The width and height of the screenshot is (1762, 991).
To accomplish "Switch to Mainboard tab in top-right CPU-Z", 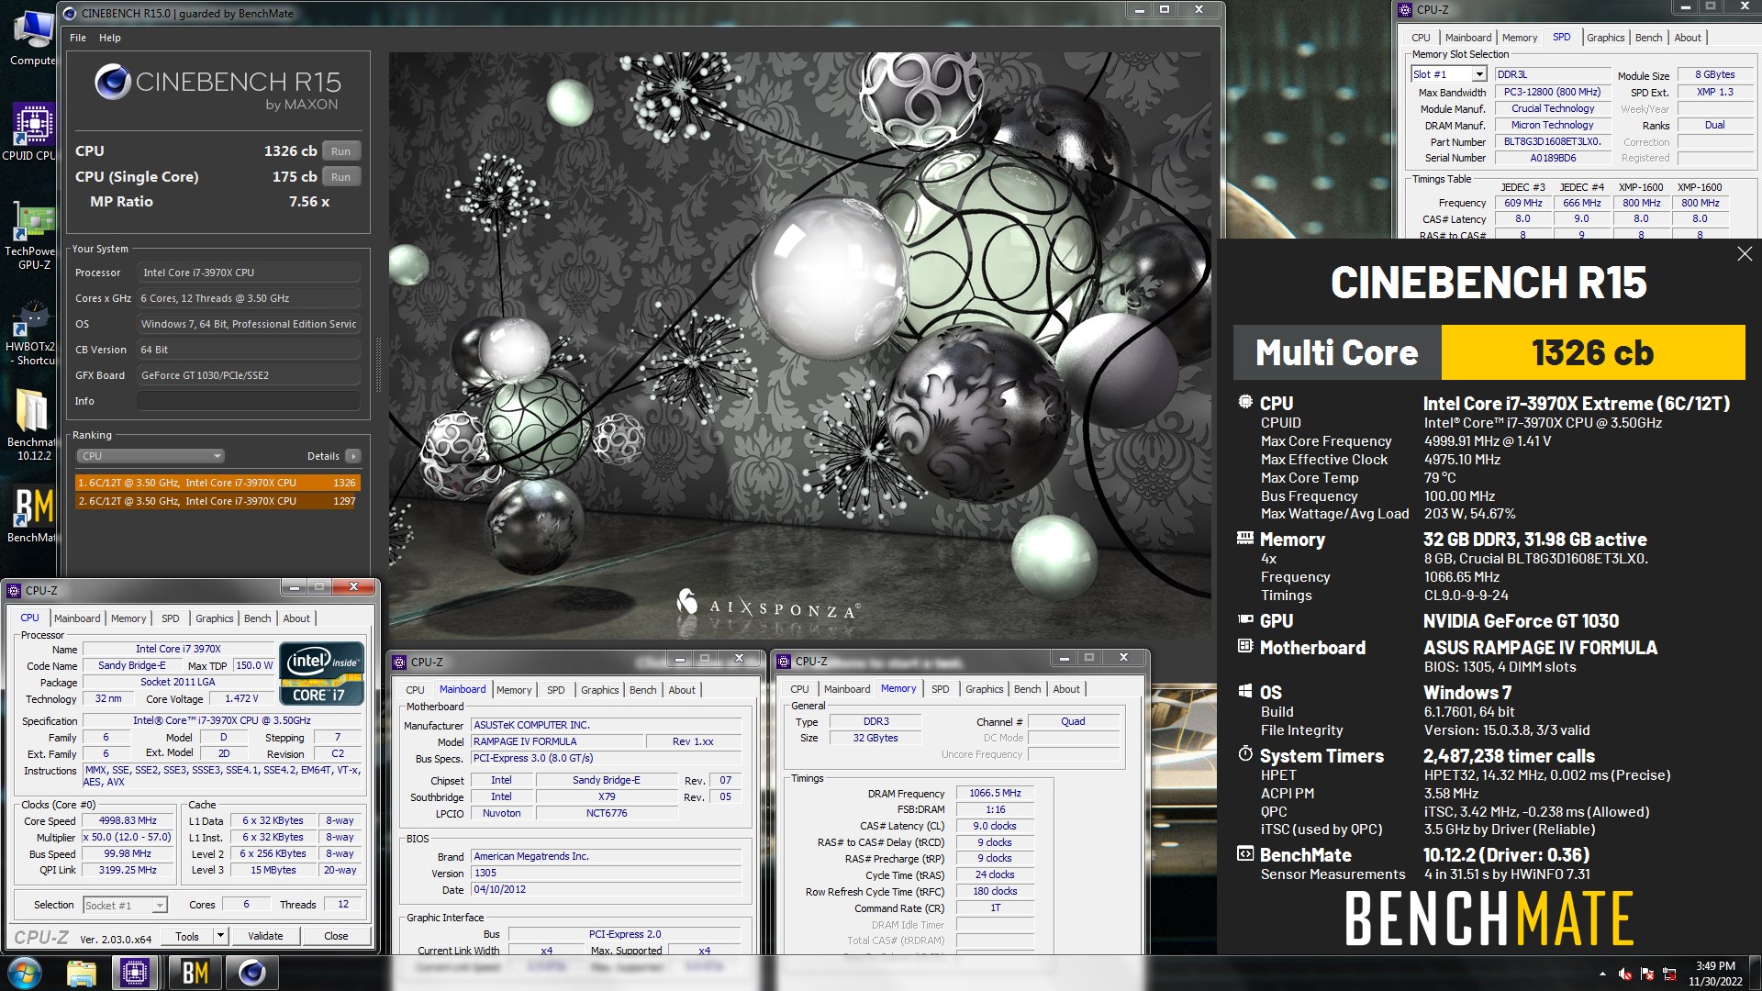I will 1467,38.
